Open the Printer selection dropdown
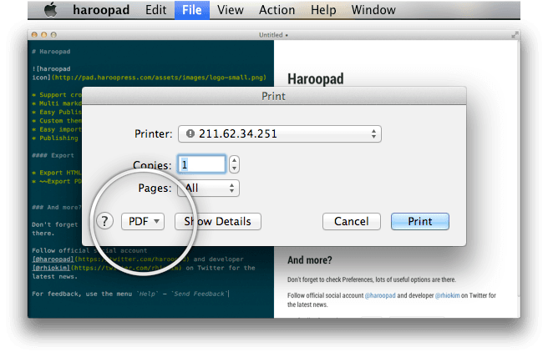 pyautogui.click(x=280, y=134)
